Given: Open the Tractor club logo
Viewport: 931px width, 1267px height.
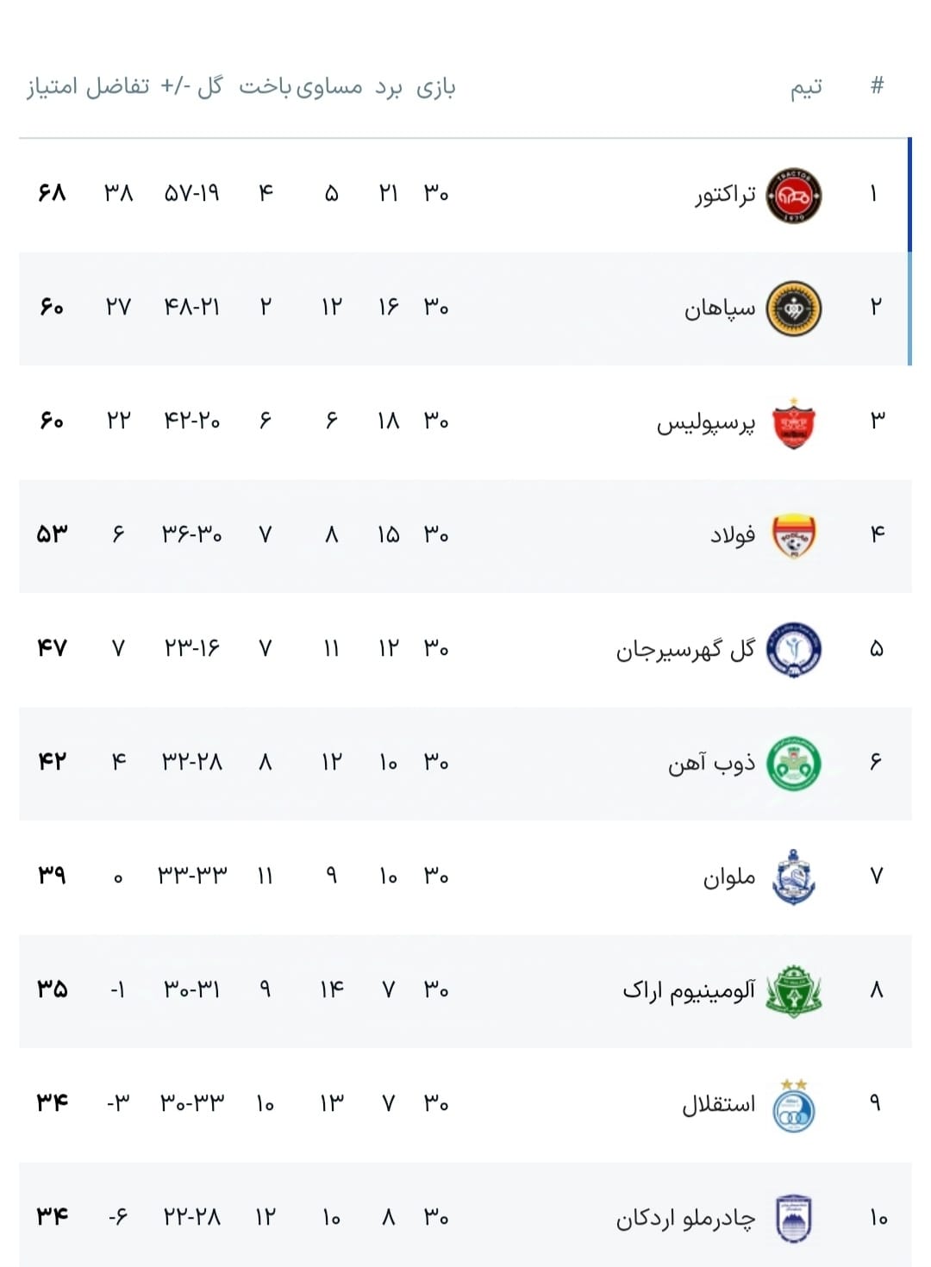Looking at the screenshot, I should 793,196.
